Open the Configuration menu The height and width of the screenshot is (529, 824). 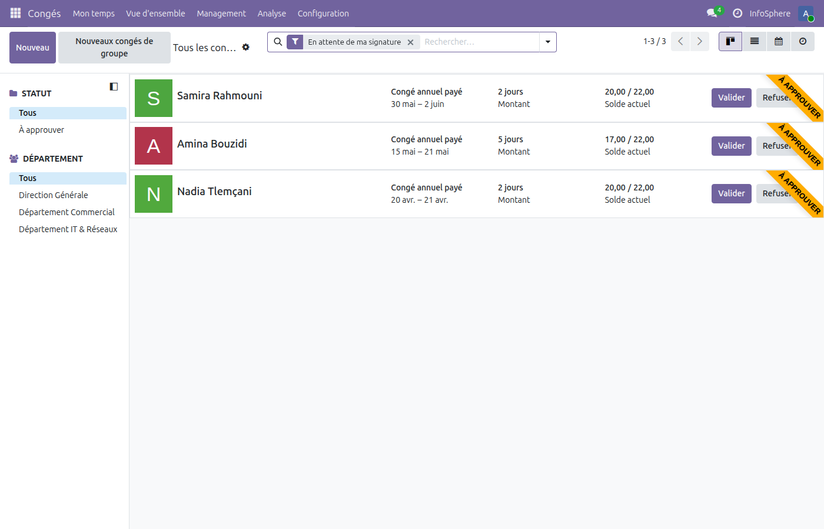click(x=323, y=13)
